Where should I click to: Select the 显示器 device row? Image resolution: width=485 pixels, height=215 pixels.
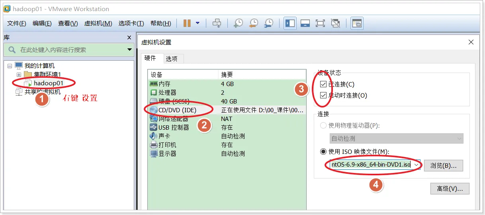227,154
